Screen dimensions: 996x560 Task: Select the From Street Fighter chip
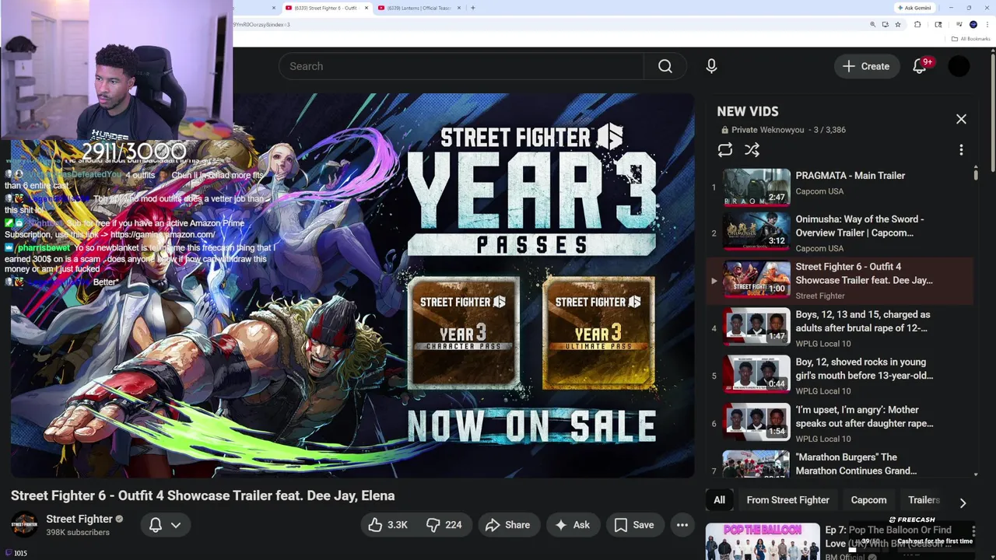tap(787, 500)
